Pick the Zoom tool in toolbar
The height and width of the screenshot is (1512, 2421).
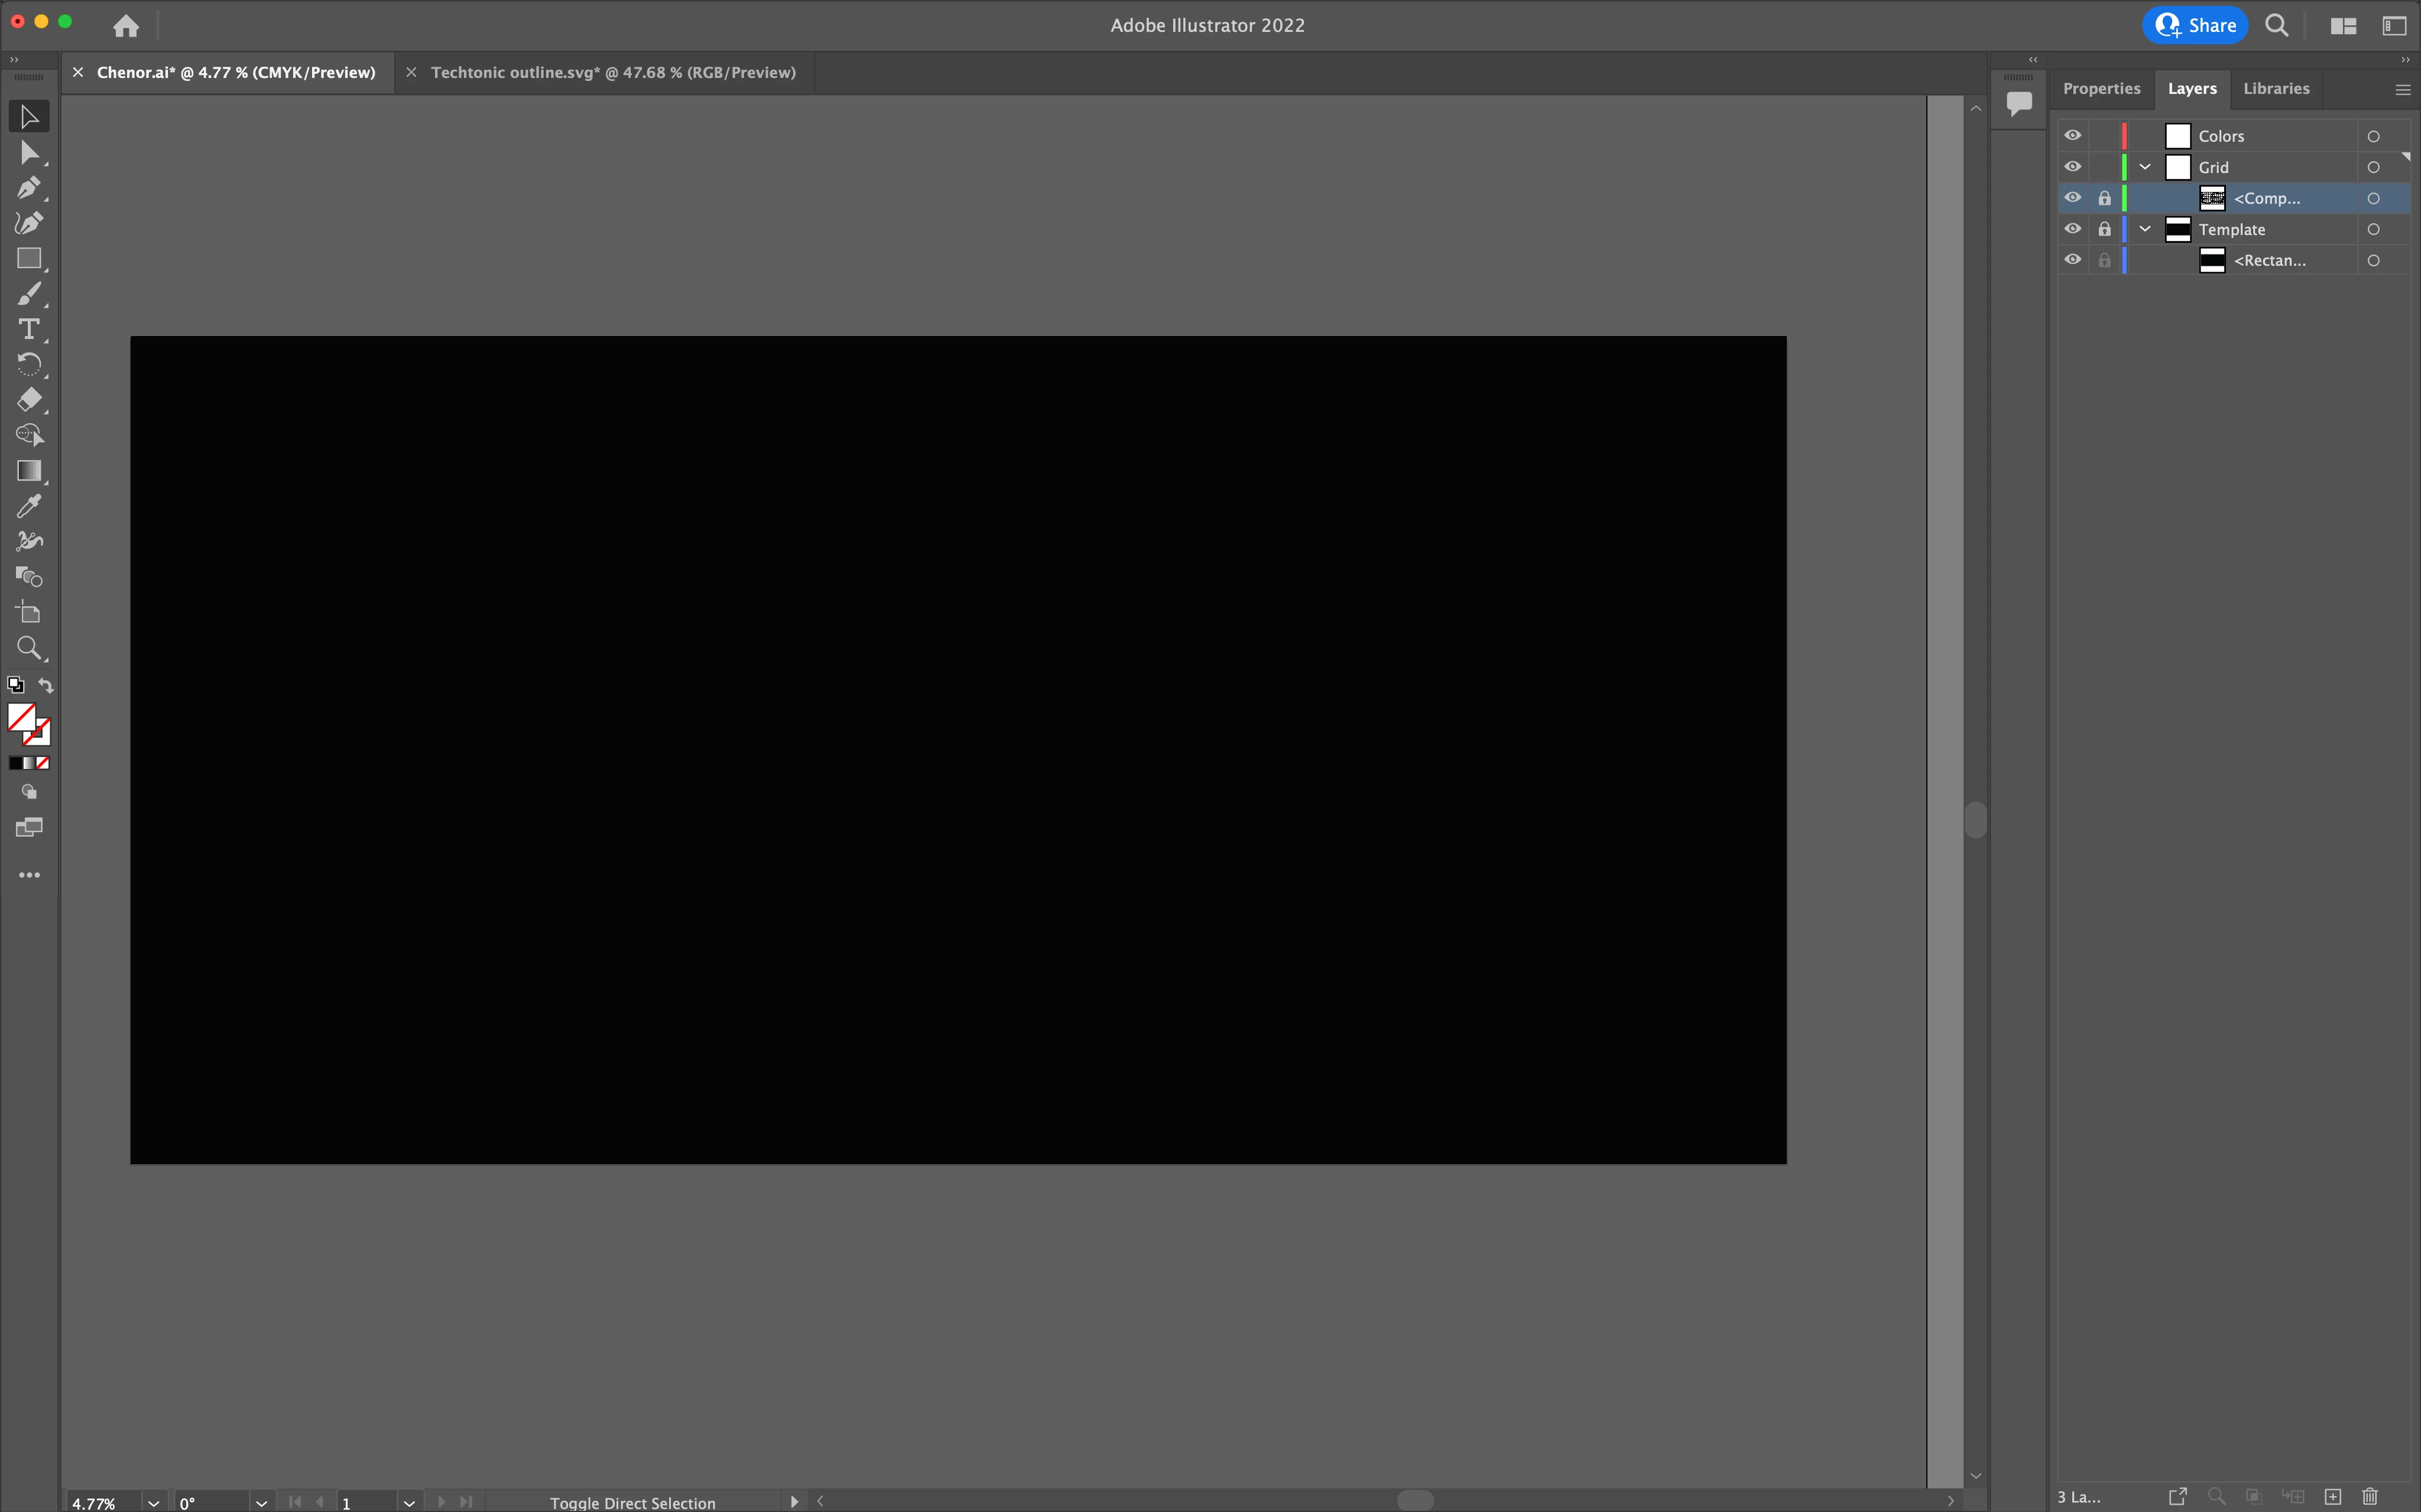point(28,648)
